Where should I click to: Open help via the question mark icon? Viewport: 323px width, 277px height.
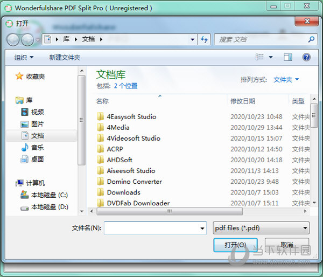pos(306,57)
